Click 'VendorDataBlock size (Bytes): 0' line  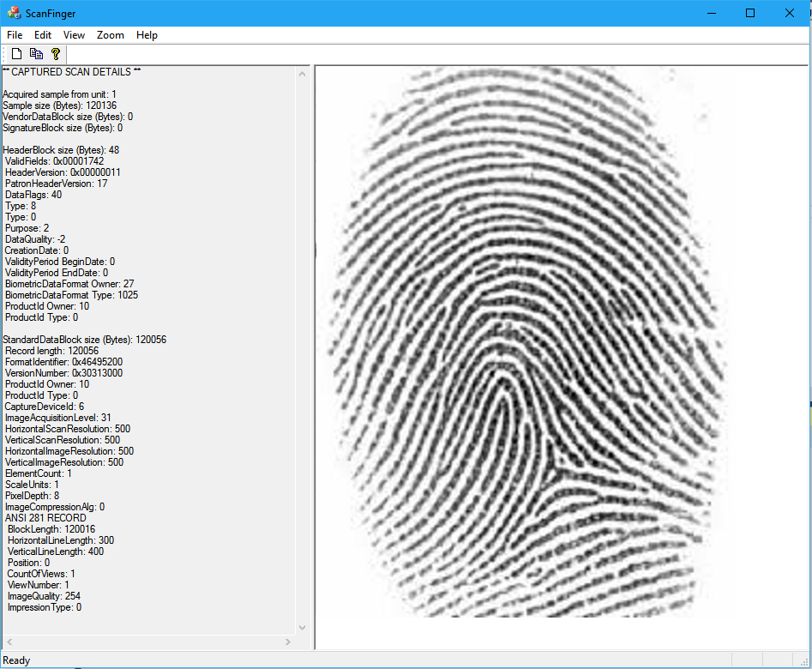(68, 117)
